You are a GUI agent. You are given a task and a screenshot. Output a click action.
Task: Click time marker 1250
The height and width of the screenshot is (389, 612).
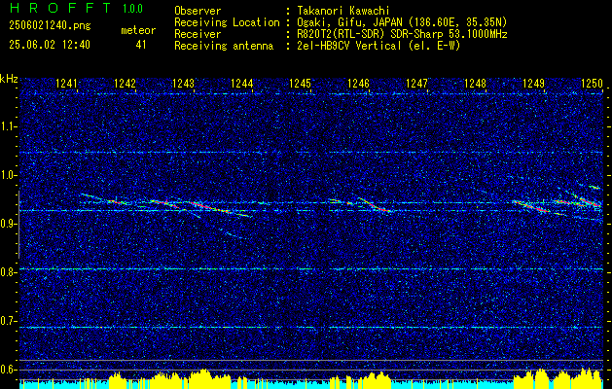[x=593, y=84]
